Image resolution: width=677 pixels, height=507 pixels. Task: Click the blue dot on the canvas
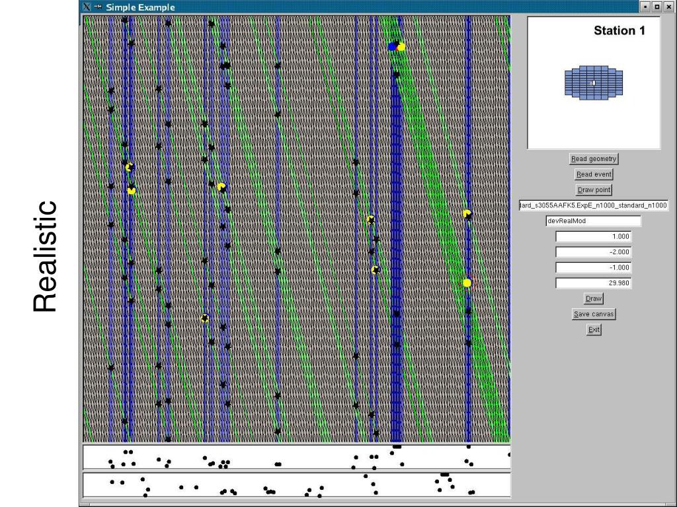point(391,47)
